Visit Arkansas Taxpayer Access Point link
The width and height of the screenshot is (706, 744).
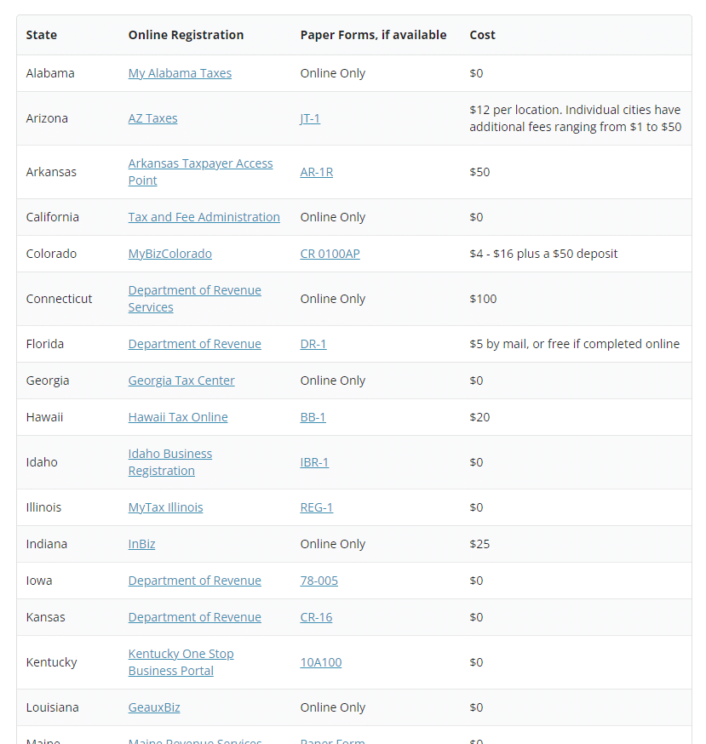click(200, 163)
